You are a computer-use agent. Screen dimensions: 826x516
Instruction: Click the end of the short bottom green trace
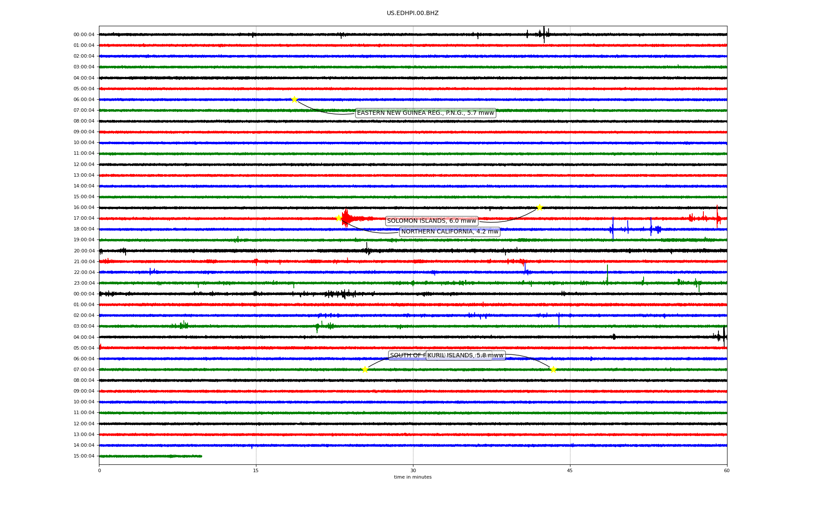[x=201, y=456]
